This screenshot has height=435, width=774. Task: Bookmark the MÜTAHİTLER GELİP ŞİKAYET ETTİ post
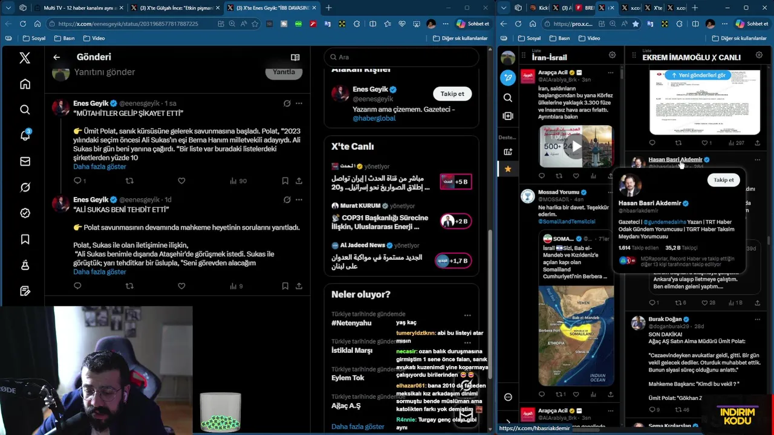[x=285, y=181]
